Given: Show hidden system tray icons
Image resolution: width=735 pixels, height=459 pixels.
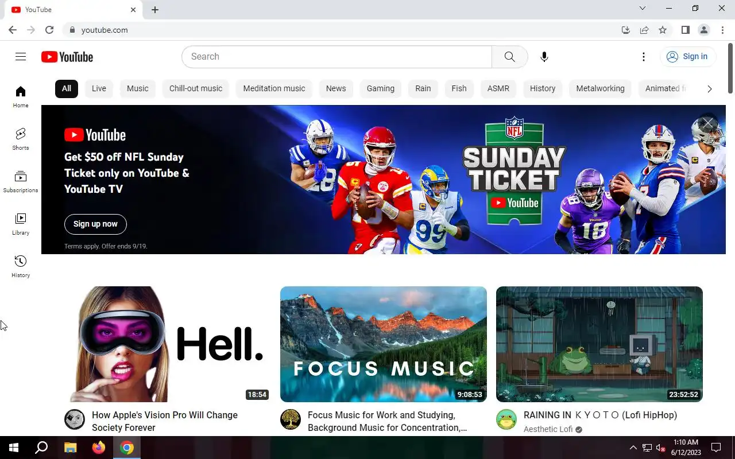Looking at the screenshot, I should [633, 448].
